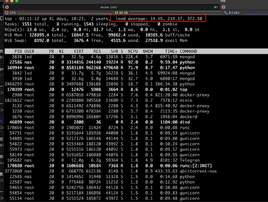Click the 8.2 kB network speed indicator

(232, 13)
